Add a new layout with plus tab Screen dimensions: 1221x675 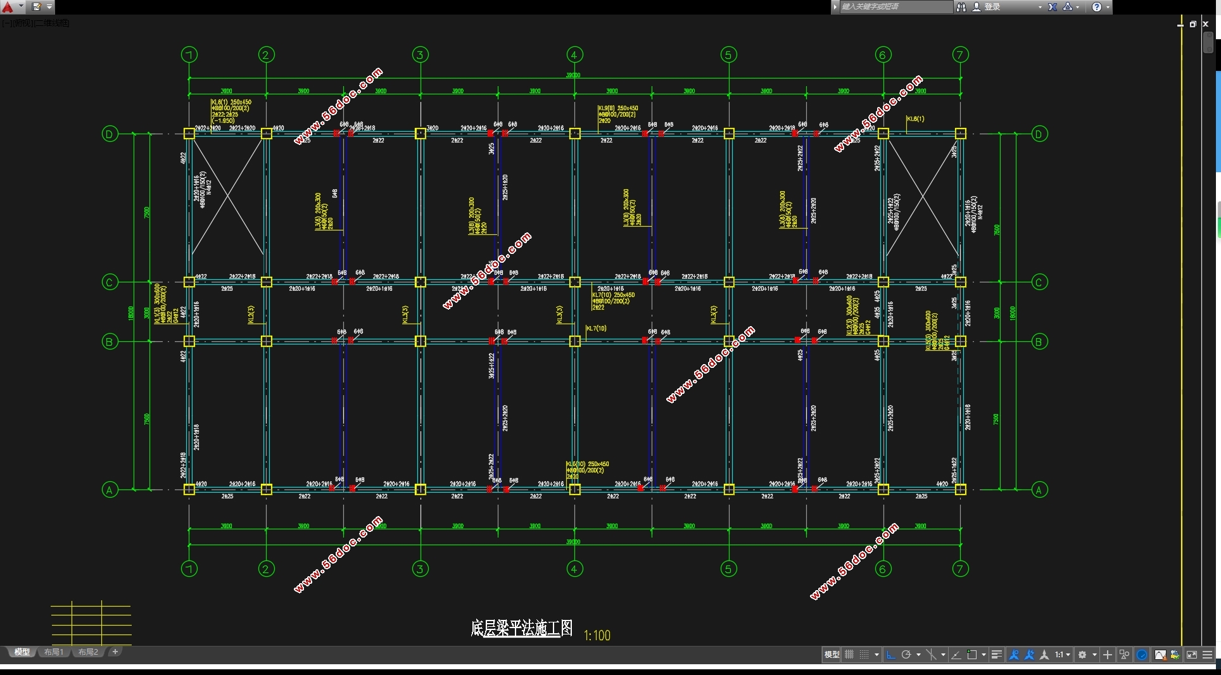click(115, 652)
